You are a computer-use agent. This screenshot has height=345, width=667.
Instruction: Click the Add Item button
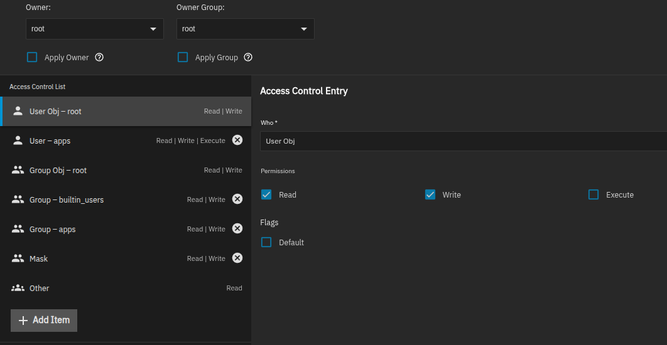click(44, 320)
